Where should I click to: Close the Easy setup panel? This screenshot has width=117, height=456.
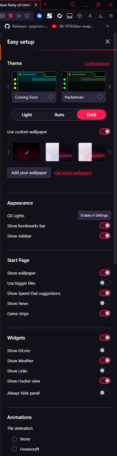108,41
